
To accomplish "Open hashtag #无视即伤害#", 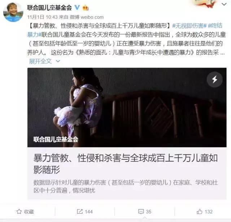I will tap(189, 26).
